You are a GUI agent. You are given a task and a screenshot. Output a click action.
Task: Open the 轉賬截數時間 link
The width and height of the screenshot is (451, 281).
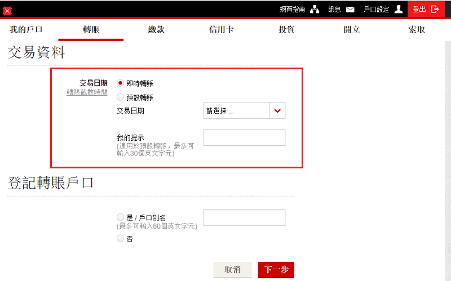(x=87, y=92)
